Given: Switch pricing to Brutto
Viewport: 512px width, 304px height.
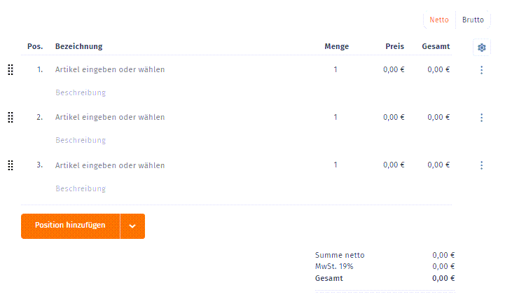Looking at the screenshot, I should pyautogui.click(x=473, y=20).
